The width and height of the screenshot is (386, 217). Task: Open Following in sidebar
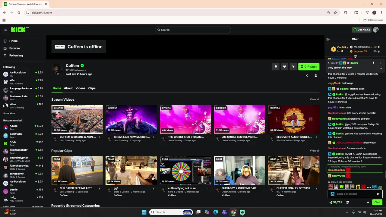coord(13,55)
